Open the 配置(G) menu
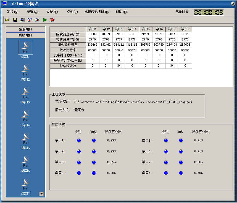Image resolution: width=237 pixels, height=203 pixels. 32,12
